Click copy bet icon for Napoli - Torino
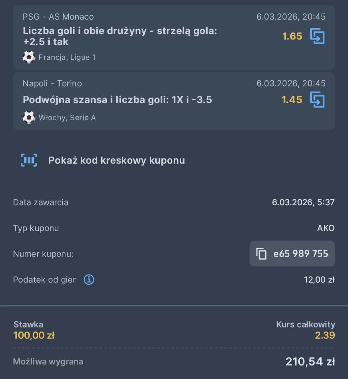Image resolution: width=348 pixels, height=379 pixels. (317, 100)
